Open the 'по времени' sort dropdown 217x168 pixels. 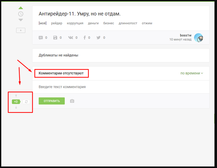192,73
